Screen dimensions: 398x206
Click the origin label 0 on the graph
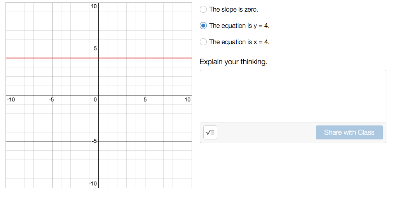(95, 100)
